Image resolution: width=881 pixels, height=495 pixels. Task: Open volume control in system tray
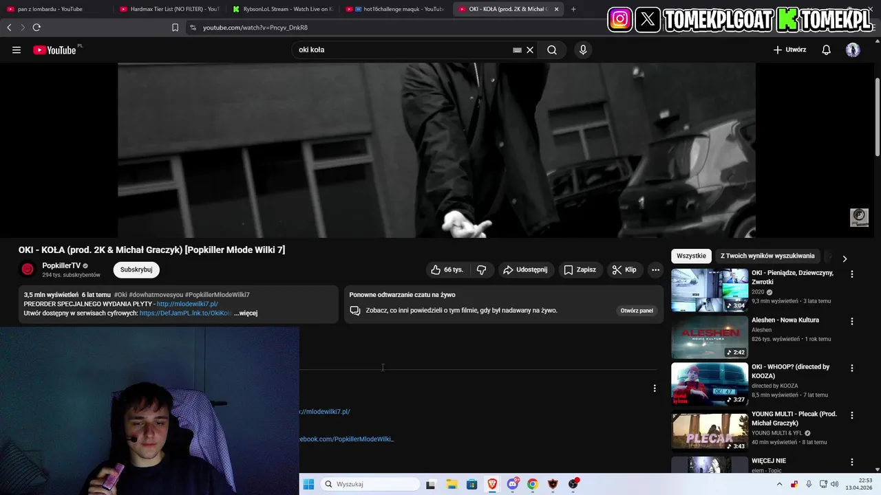(834, 484)
